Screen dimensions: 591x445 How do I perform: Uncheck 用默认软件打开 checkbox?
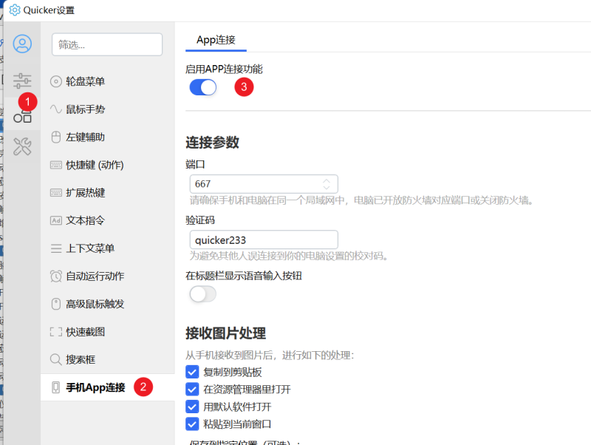(x=192, y=407)
